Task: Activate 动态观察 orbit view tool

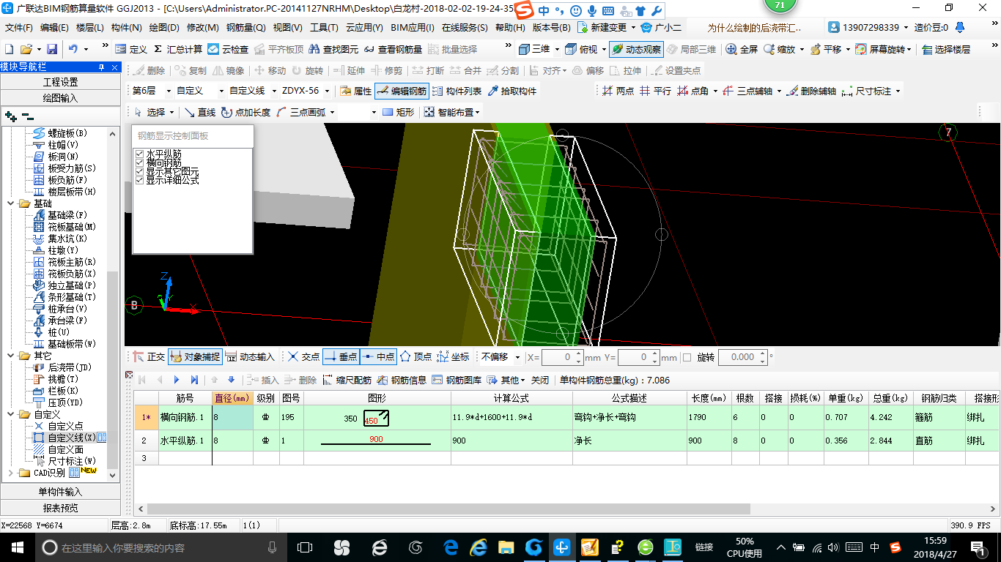Action: (636, 49)
